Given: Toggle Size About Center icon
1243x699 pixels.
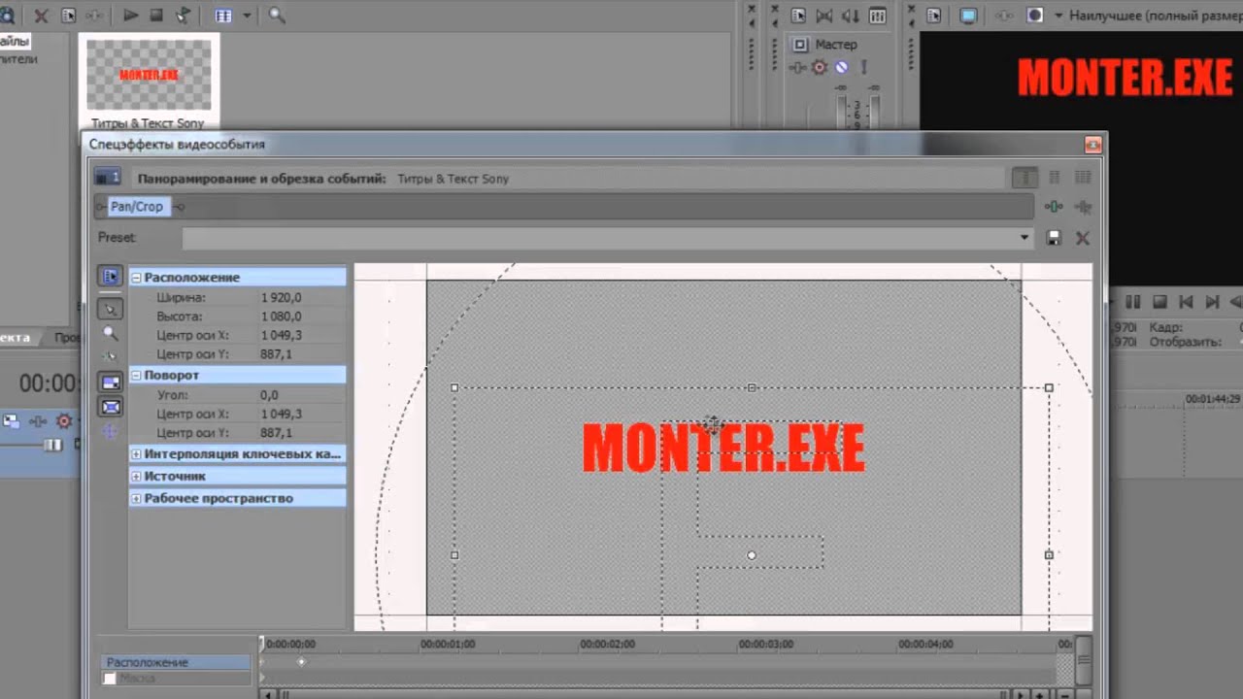Looking at the screenshot, I should tap(111, 407).
